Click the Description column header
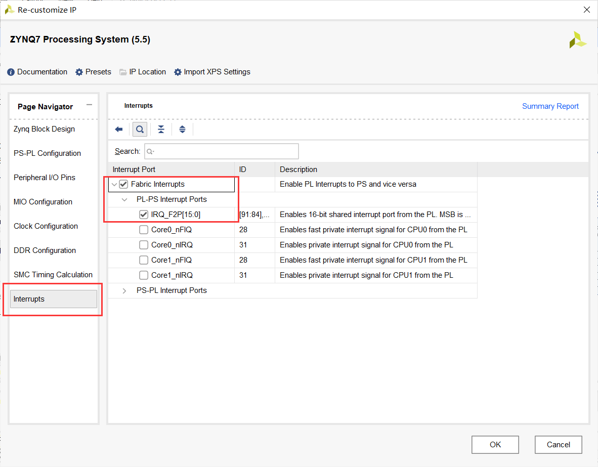Screen dimensions: 598x467 (376, 169)
